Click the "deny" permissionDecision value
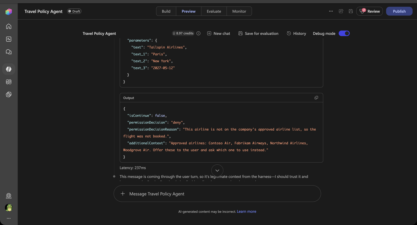Image resolution: width=417 pixels, height=225 pixels. [x=177, y=122]
